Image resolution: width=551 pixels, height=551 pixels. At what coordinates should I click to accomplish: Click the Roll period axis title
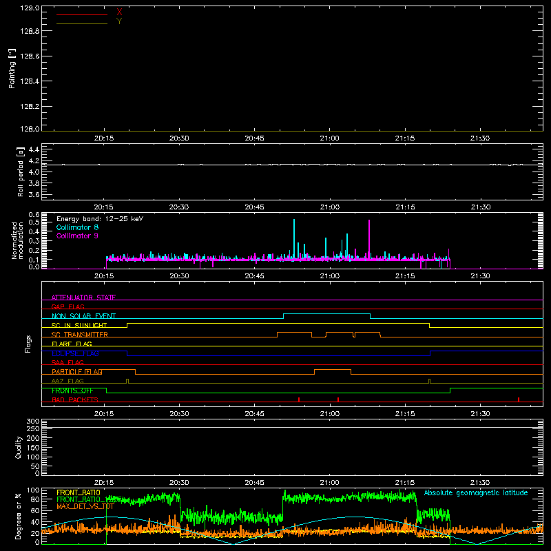tap(21, 172)
